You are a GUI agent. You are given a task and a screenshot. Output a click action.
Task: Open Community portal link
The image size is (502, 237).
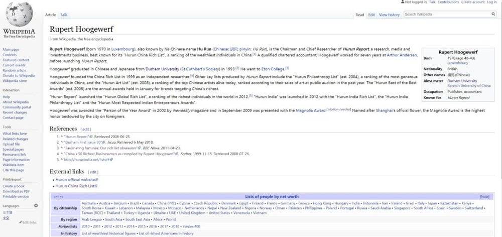(x=17, y=107)
